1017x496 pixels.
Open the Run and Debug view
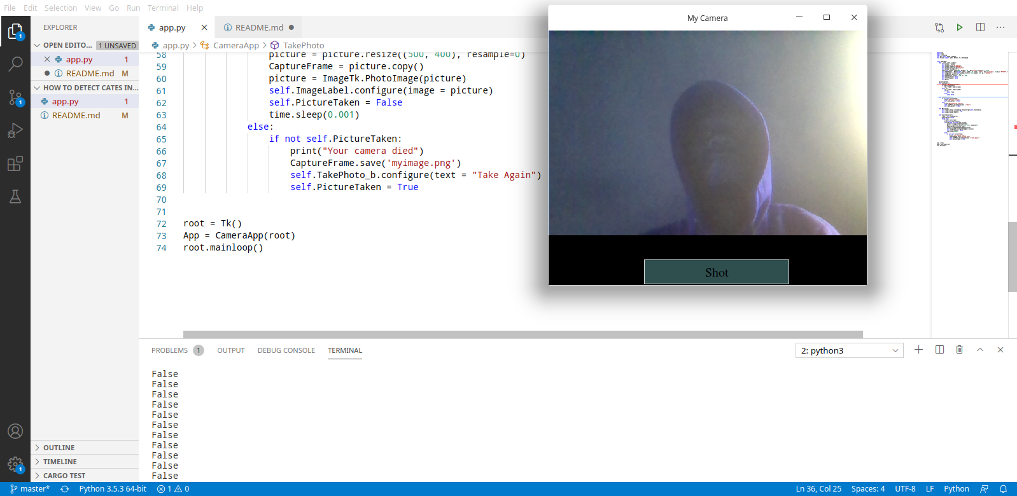click(15, 130)
